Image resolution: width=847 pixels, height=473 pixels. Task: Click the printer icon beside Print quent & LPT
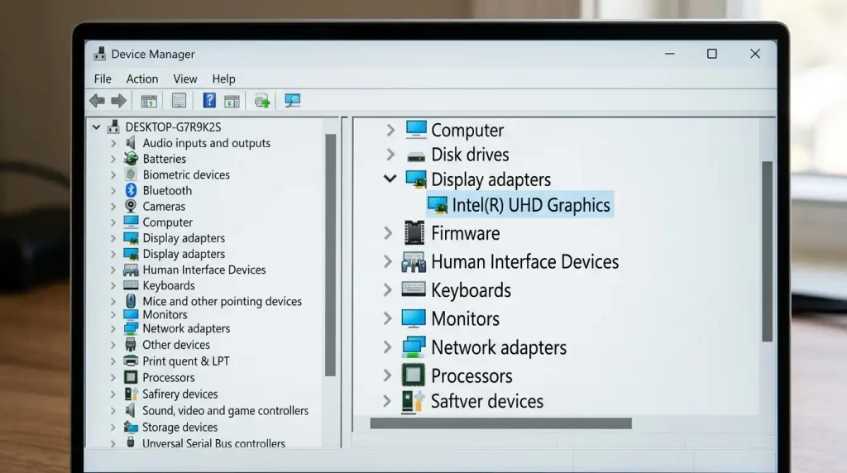click(x=131, y=361)
